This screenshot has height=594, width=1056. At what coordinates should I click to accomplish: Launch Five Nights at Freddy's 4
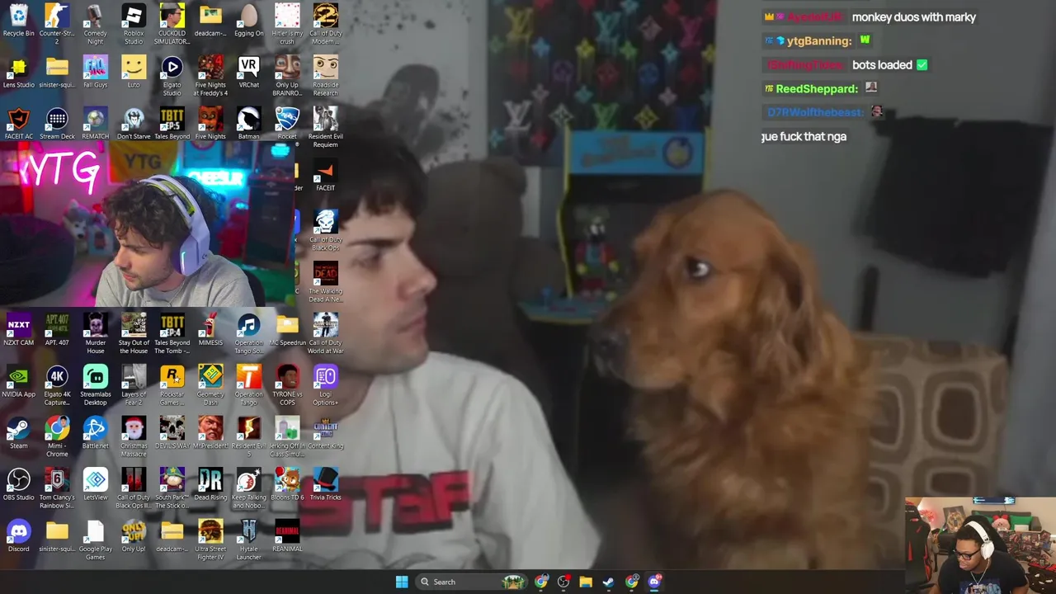(210, 76)
